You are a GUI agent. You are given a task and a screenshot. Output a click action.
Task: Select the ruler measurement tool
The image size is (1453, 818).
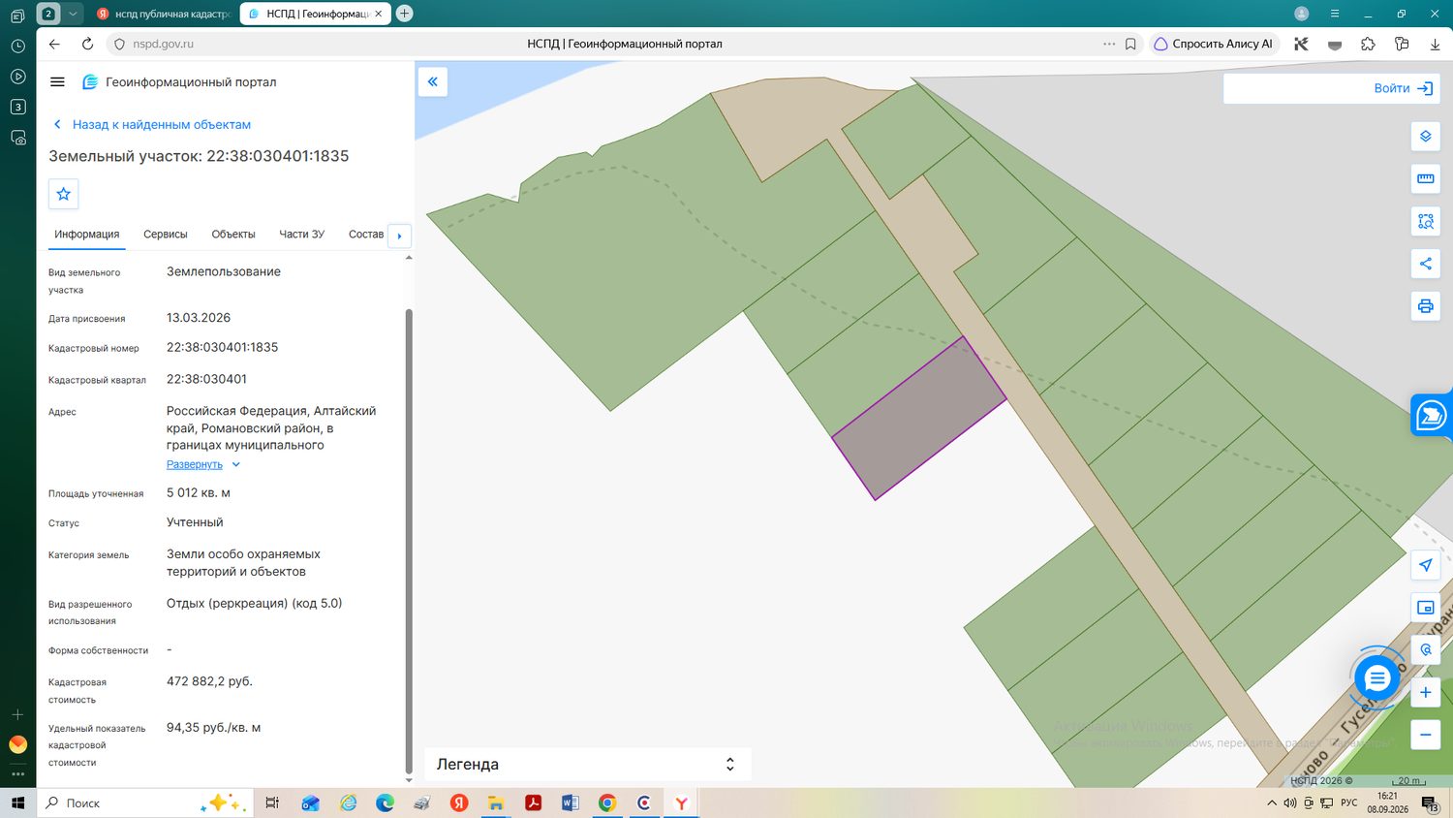pos(1425,178)
